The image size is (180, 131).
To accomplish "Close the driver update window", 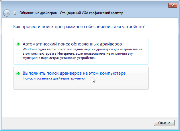I will pyautogui.click(x=172, y=5).
